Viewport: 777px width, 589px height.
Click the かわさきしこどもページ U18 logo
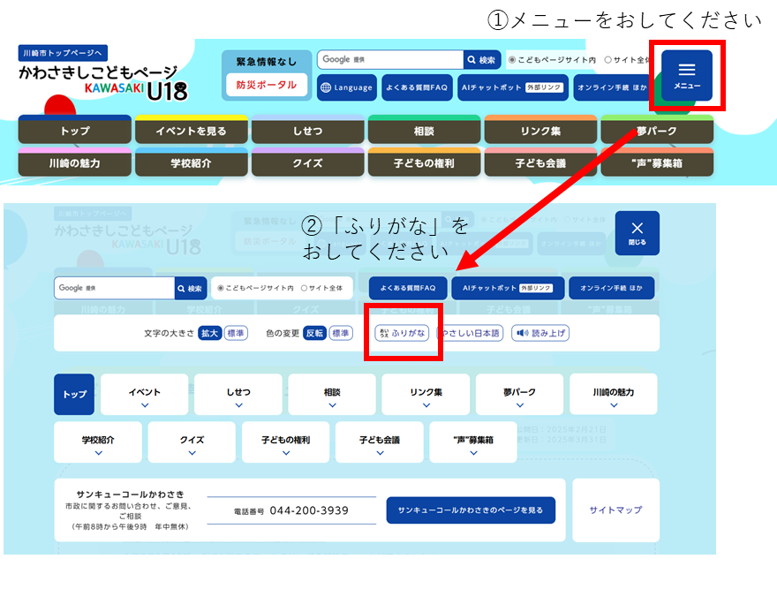pyautogui.click(x=103, y=83)
